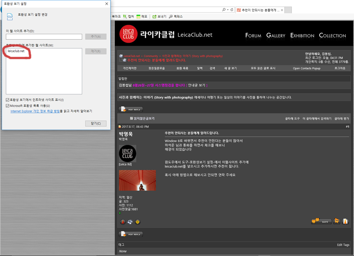Open 달력 calendar menu item

coord(200,68)
